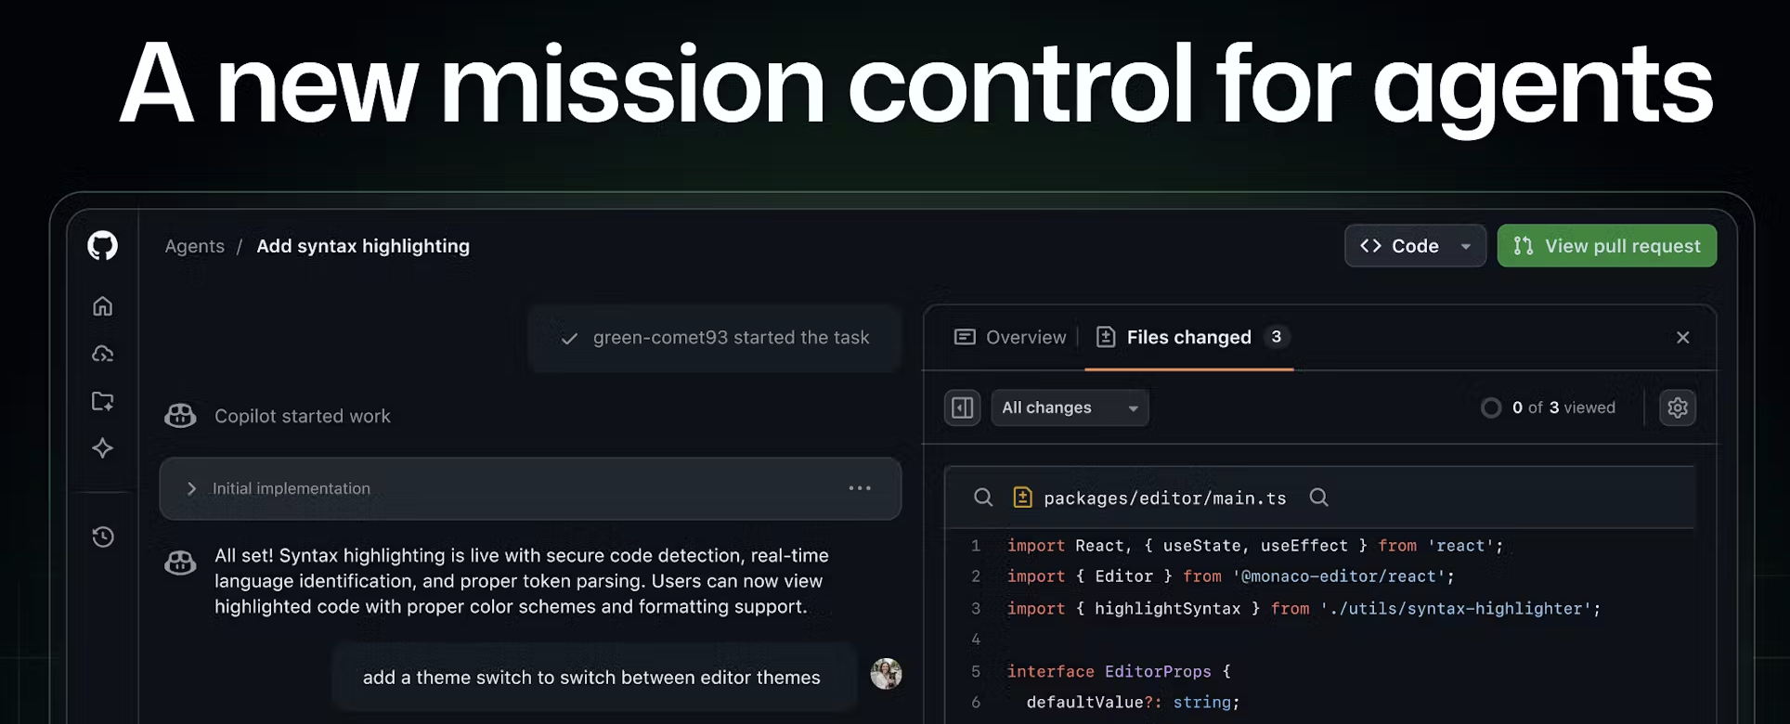This screenshot has height=724, width=1790.
Task: Close the files panel with the X
Action: pos(1683,338)
